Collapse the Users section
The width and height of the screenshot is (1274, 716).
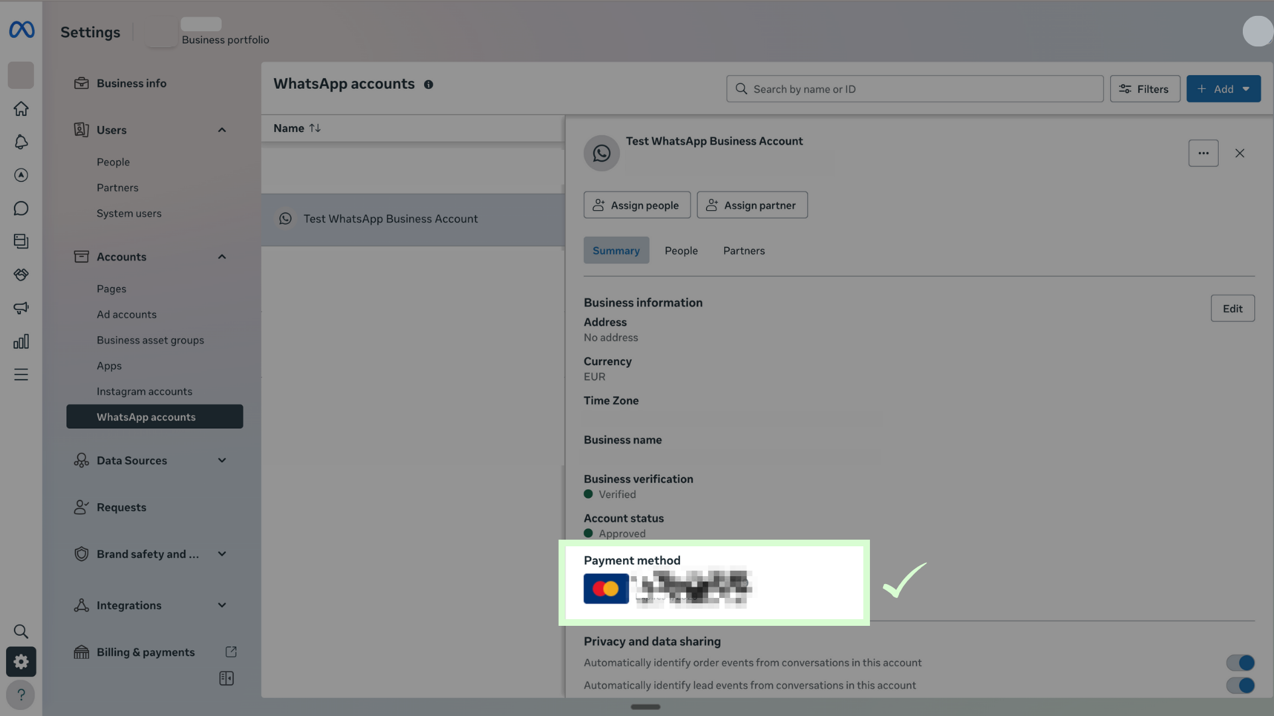click(222, 130)
